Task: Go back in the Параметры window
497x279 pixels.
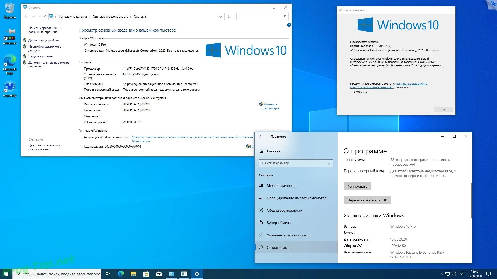Action: tap(261, 136)
